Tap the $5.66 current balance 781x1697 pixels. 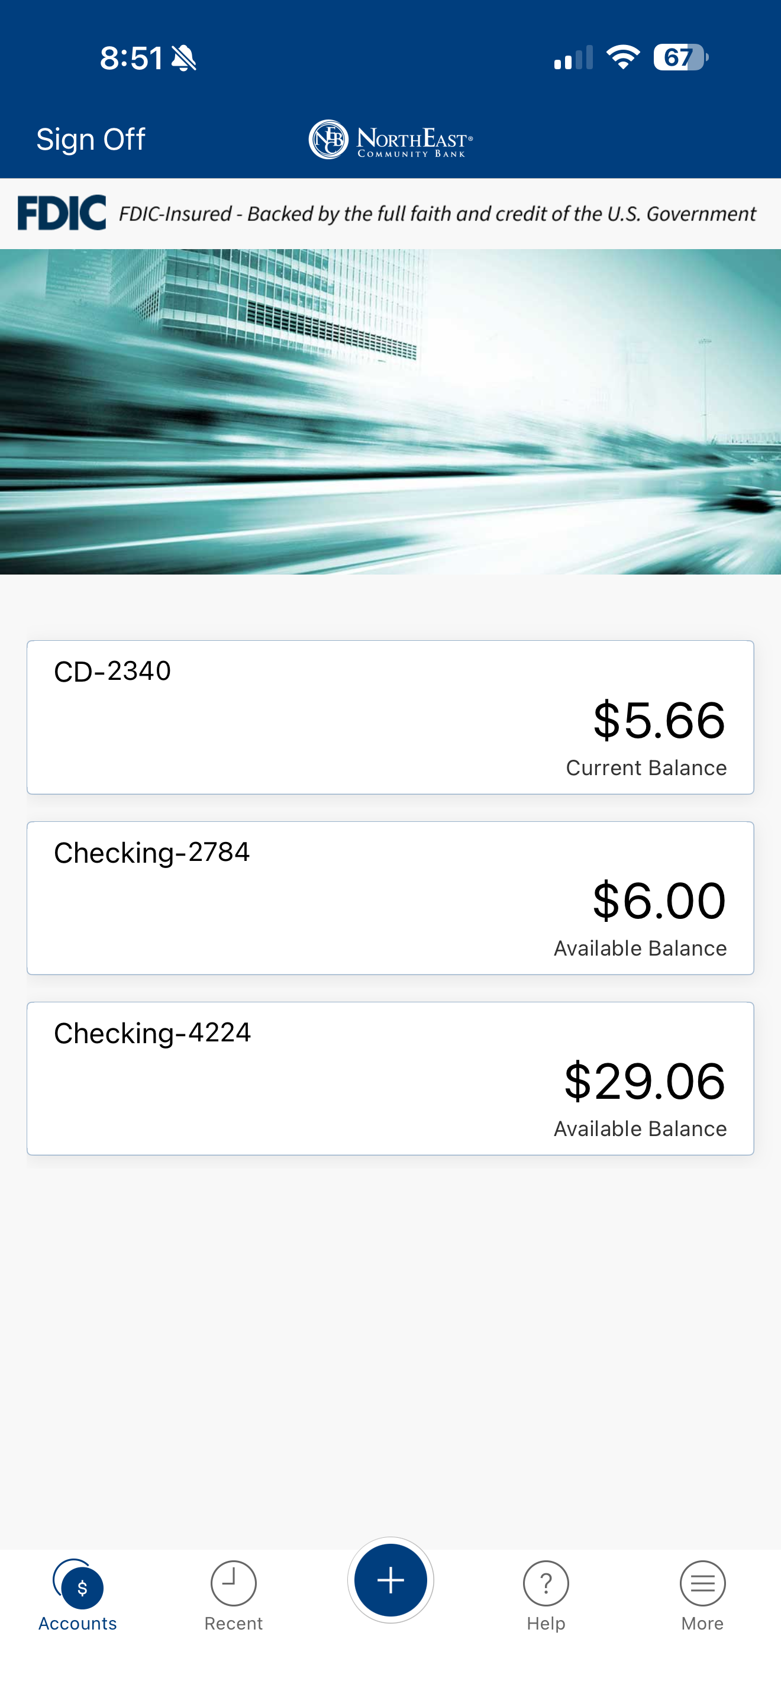pos(659,720)
